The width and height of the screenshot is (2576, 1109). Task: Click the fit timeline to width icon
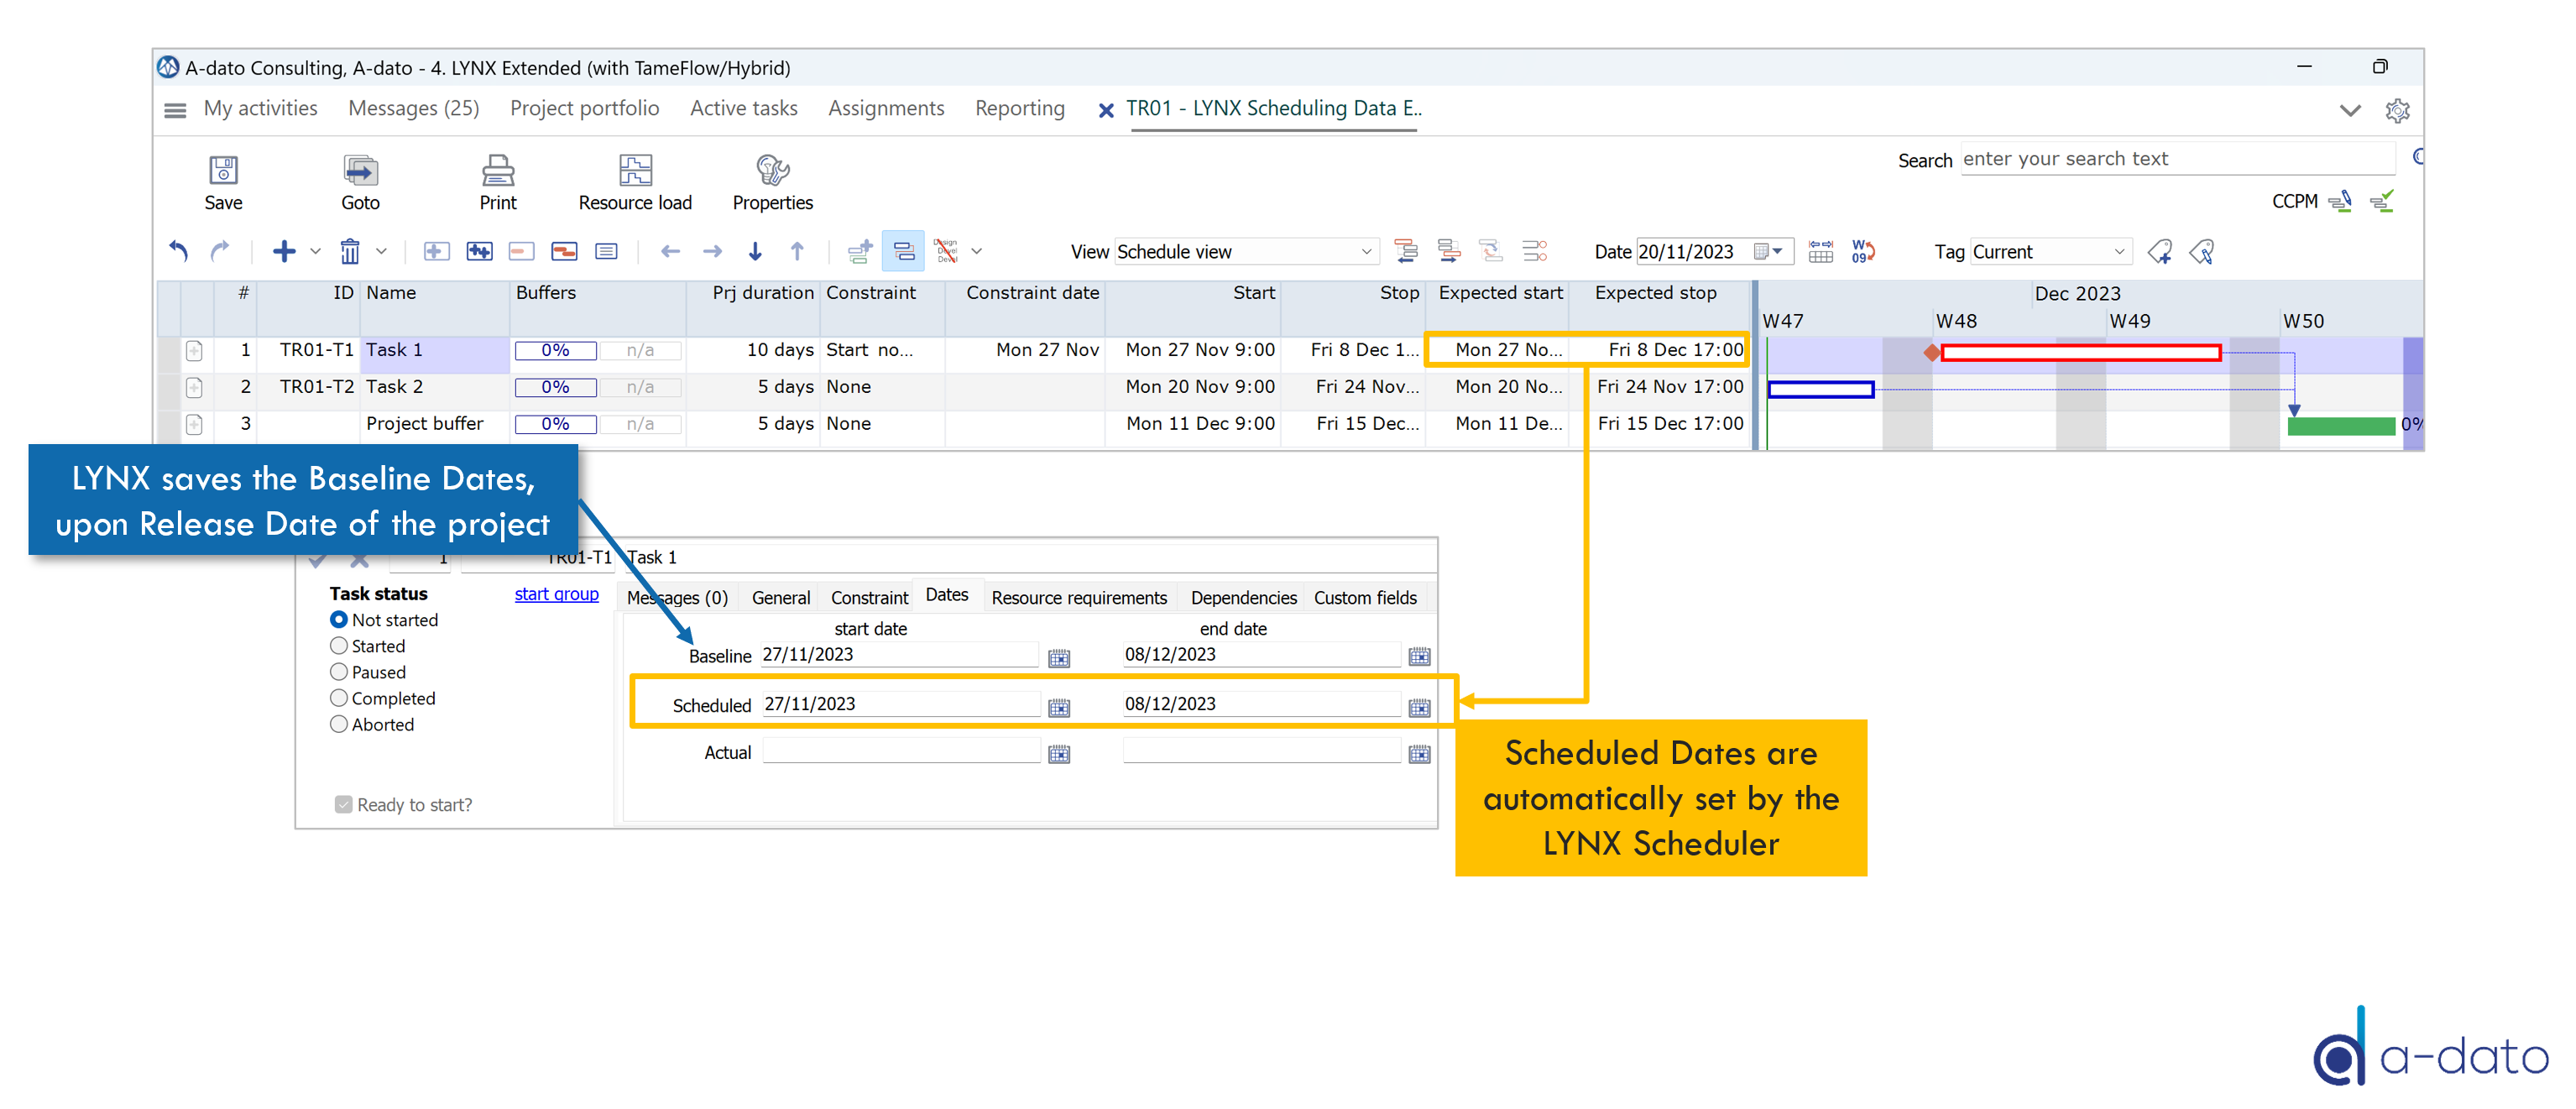click(1821, 251)
